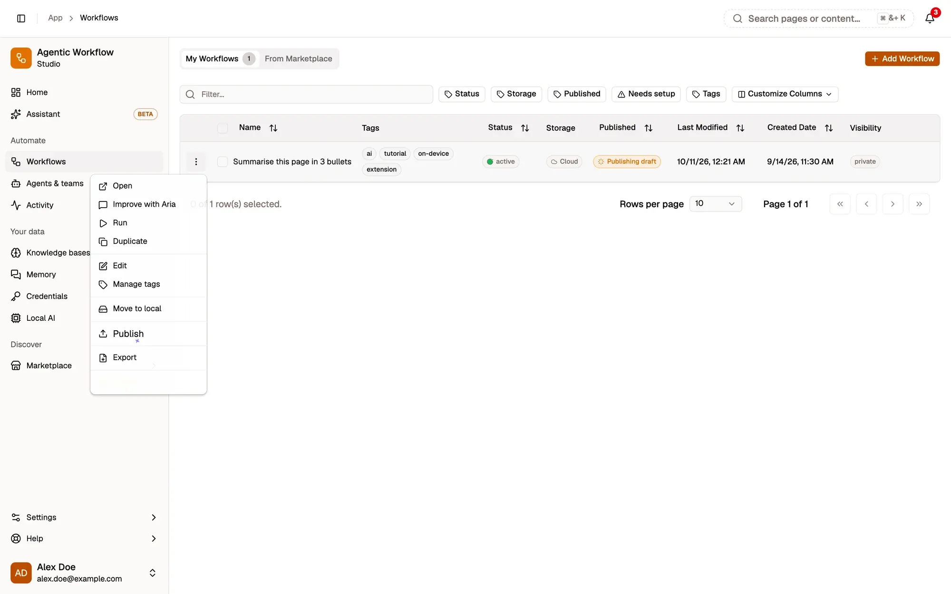Go to Home in sidebar
The height and width of the screenshot is (594, 951).
[x=84, y=92]
